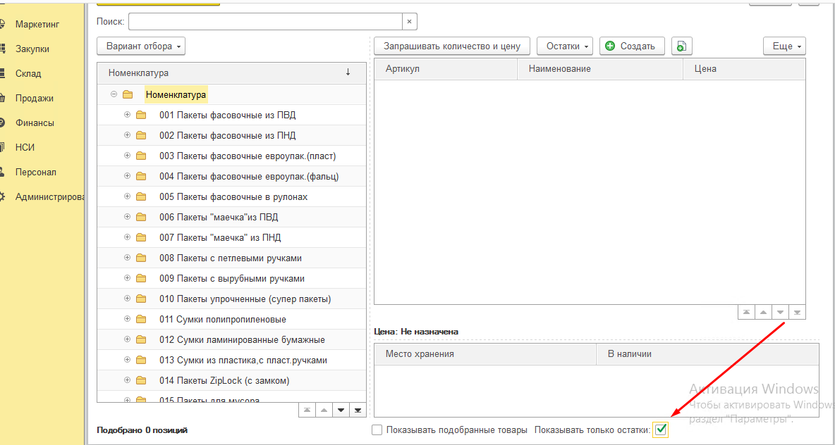Click the sort arrow in Номенклатура header
835x445 pixels.
(x=348, y=73)
